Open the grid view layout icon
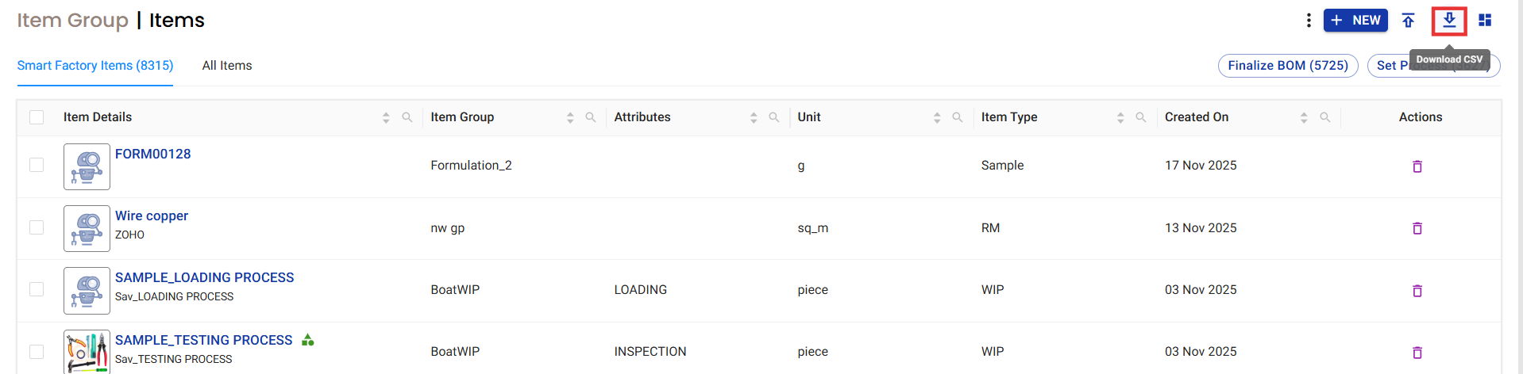 click(x=1485, y=21)
